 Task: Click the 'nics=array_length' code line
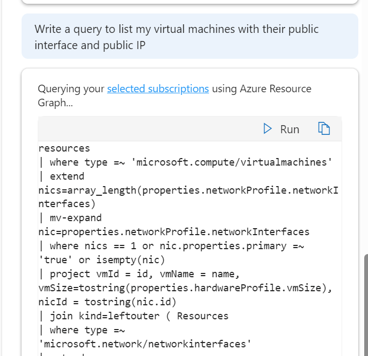pos(189,190)
